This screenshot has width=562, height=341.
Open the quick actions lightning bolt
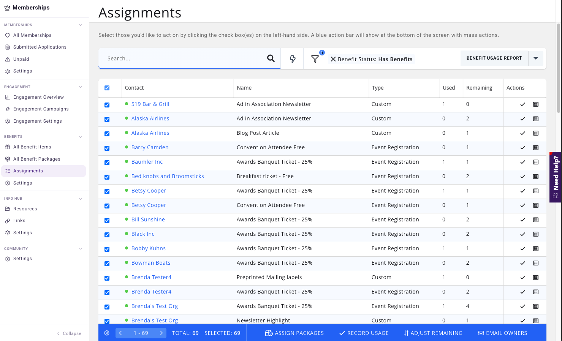coord(293,59)
